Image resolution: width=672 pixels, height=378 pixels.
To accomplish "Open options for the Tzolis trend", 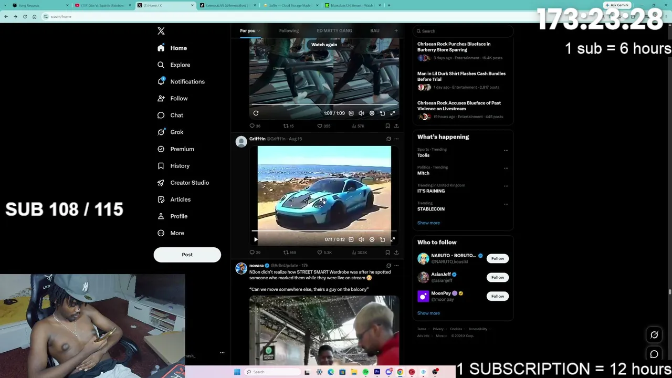I will point(506,150).
